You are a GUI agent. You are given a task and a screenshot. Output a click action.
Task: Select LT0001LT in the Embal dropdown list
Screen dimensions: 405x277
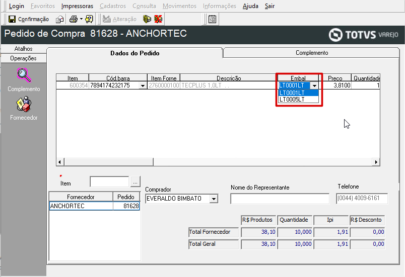pyautogui.click(x=298, y=93)
